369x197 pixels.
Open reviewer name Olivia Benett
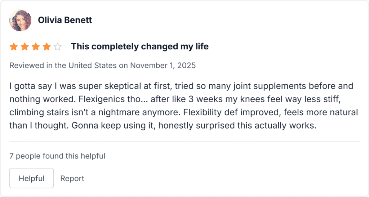65,20
